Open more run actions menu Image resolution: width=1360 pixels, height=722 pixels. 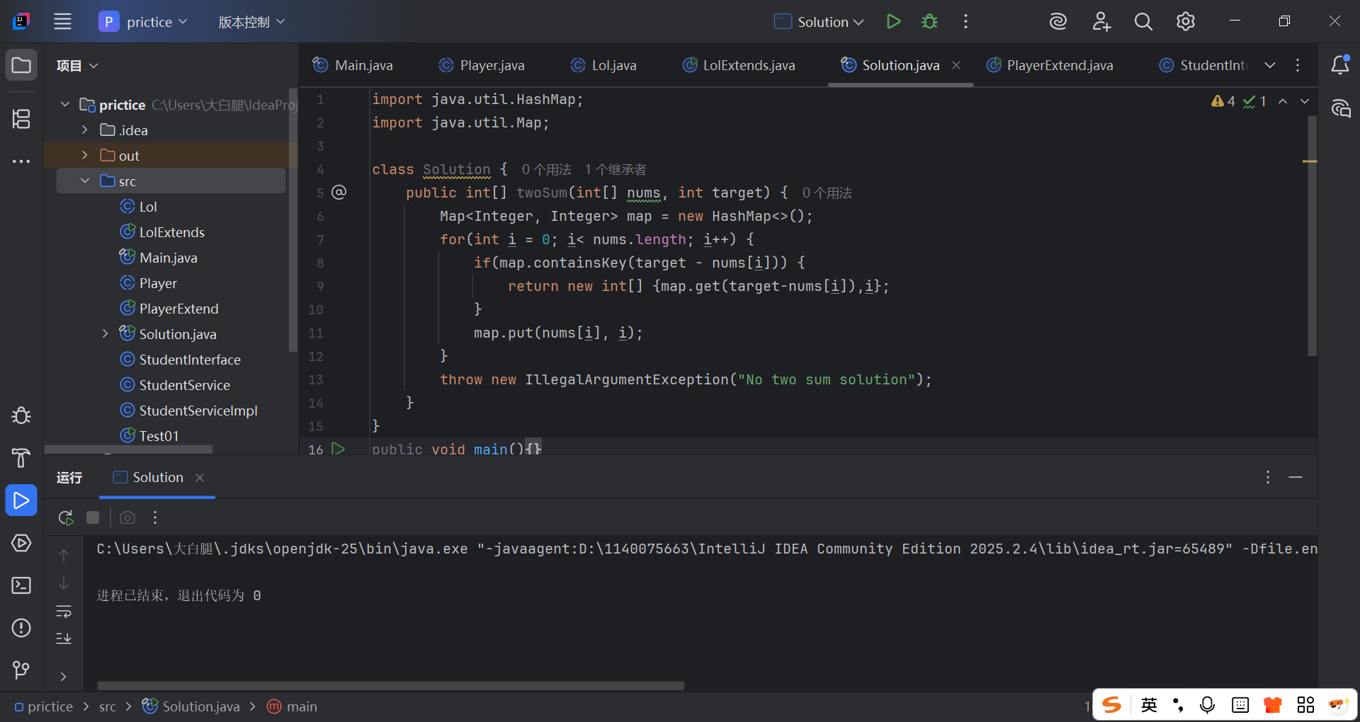(965, 21)
